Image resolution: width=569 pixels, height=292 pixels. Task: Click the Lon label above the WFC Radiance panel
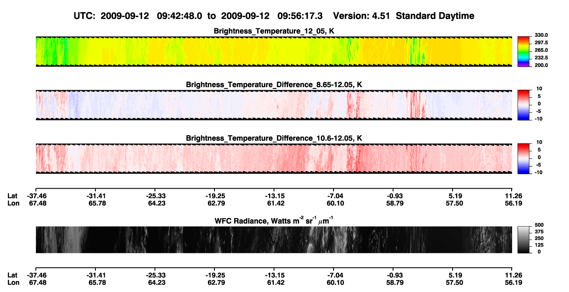13,204
